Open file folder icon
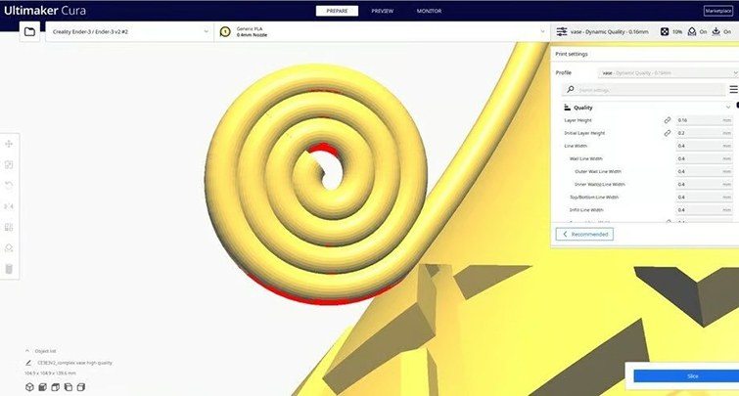Screen dimensions: 739x396 pyautogui.click(x=29, y=31)
